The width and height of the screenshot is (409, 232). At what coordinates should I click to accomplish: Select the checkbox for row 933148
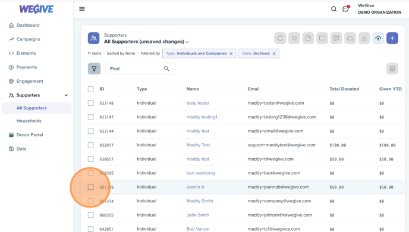tap(91, 103)
